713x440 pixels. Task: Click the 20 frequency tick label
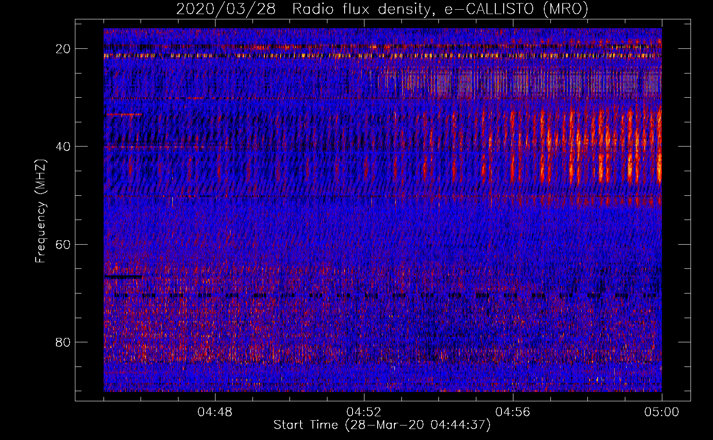(x=64, y=49)
